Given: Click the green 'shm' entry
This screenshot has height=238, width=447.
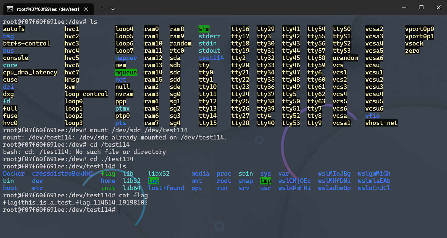Looking at the screenshot, I should click(204, 29).
